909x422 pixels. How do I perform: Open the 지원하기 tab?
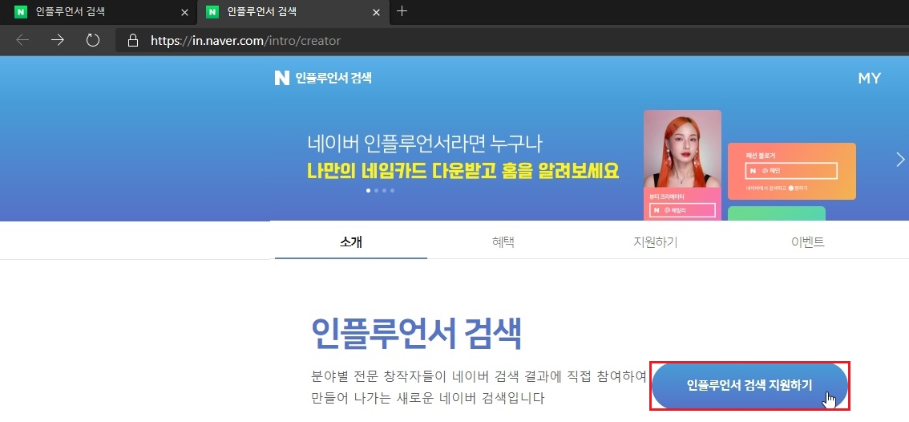[x=656, y=242]
